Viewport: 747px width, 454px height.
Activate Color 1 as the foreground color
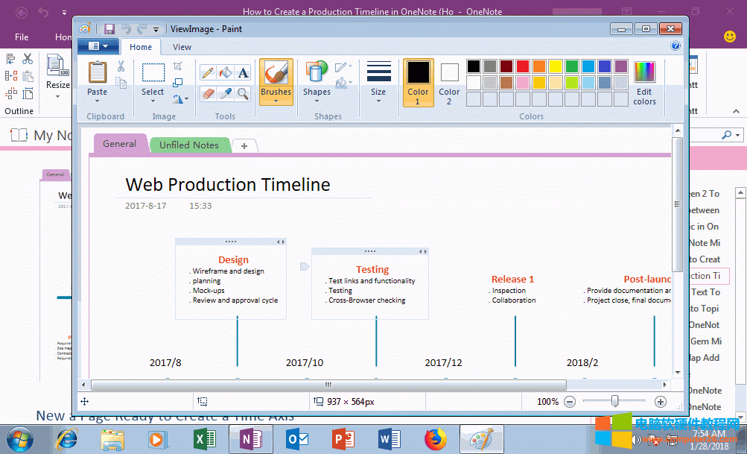(x=418, y=78)
